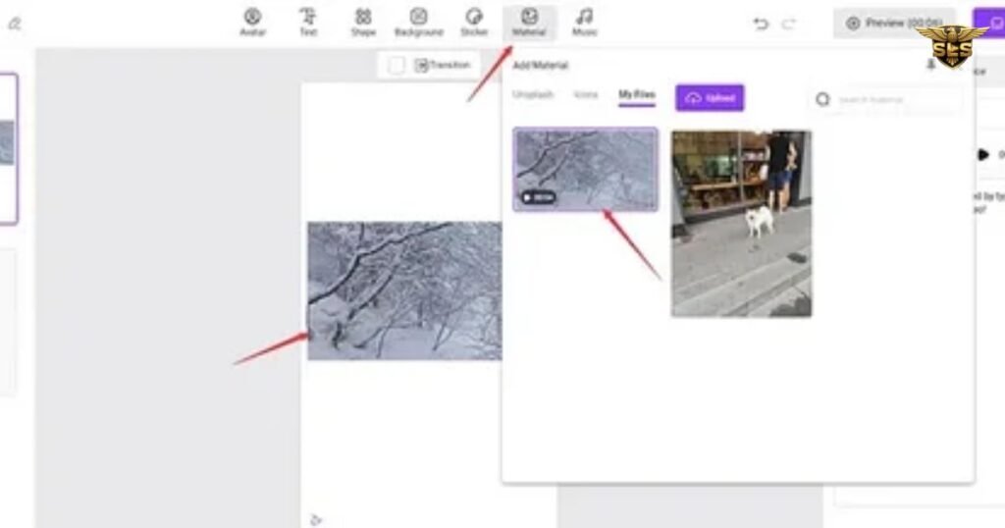The image size is (1005, 528).
Task: Click the white color swatch beside Transition
Action: tap(397, 66)
